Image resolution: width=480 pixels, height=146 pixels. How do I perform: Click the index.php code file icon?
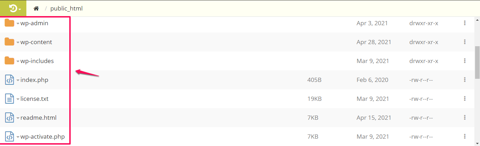point(9,80)
